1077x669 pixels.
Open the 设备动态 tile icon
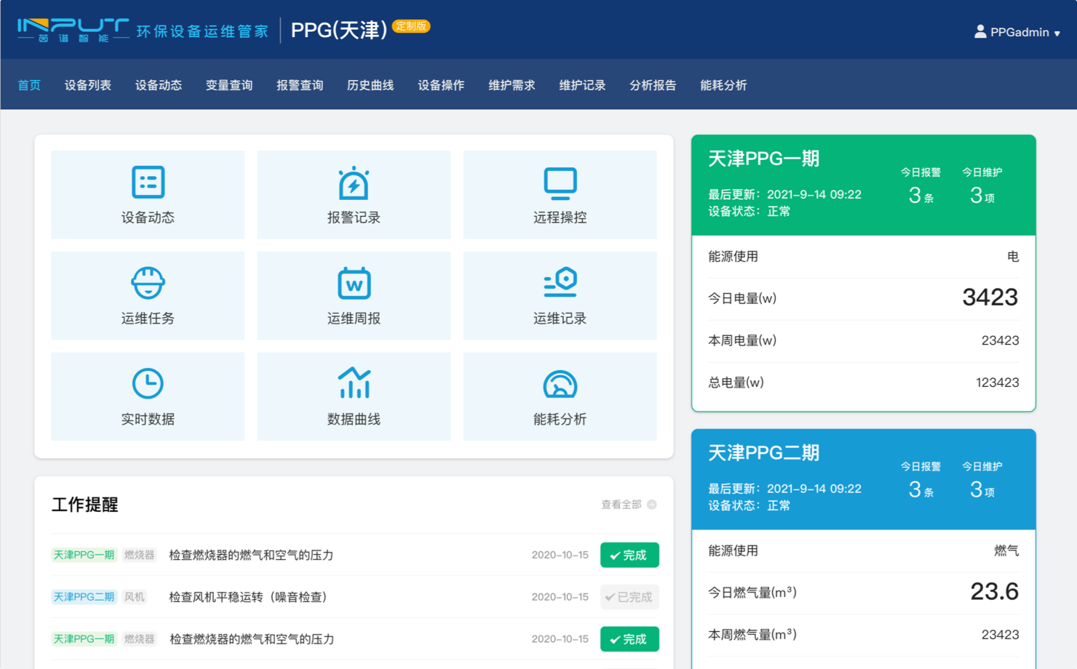pyautogui.click(x=148, y=182)
